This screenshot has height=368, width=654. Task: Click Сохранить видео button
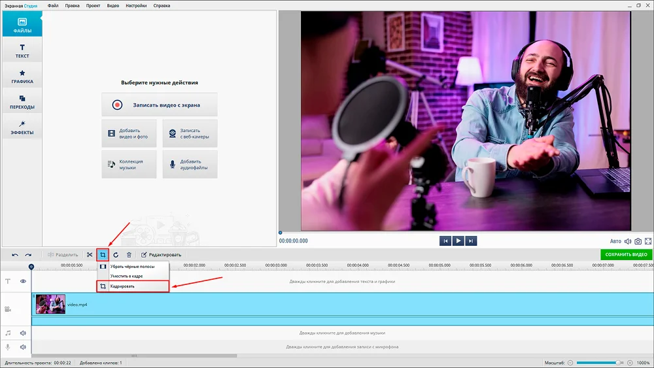pyautogui.click(x=626, y=254)
